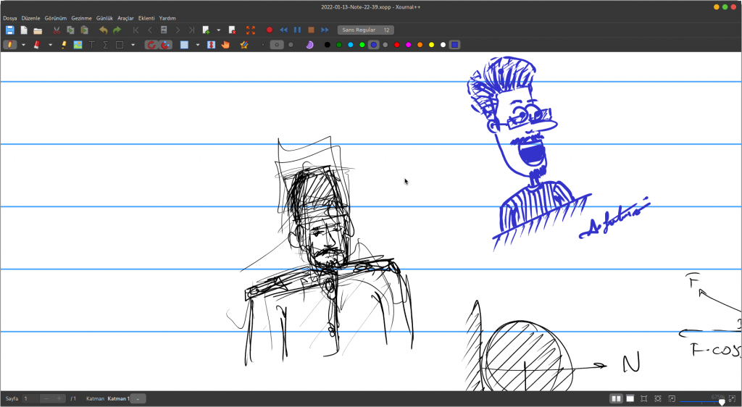Open the Düzenle menu
The image size is (742, 407).
point(30,18)
